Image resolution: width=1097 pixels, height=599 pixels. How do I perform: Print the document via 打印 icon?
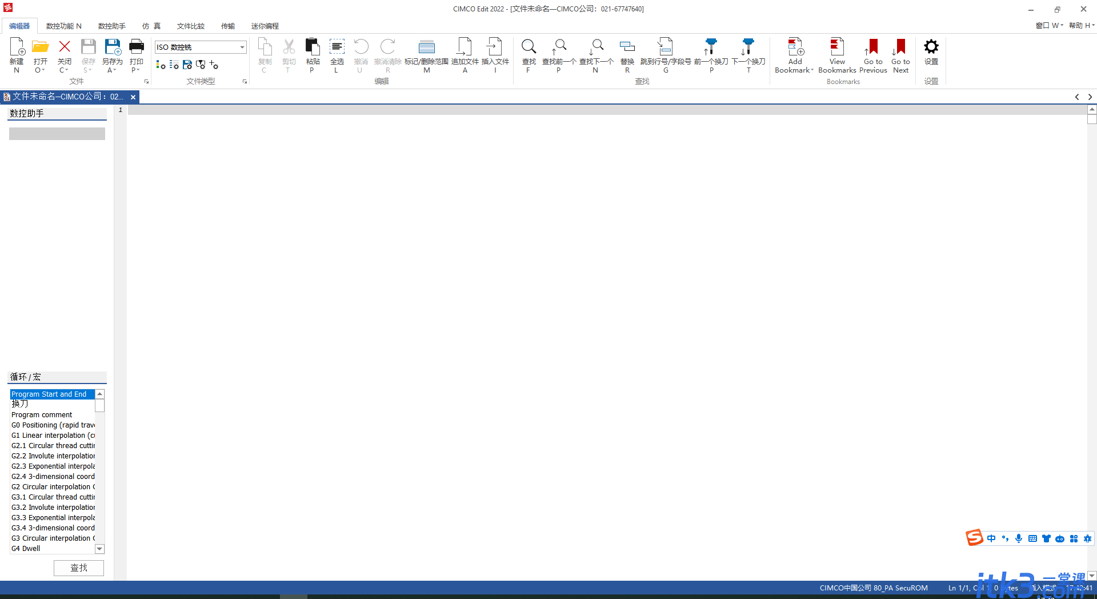coord(137,48)
